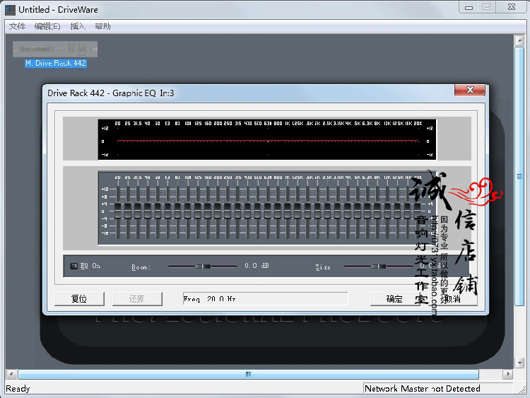Click the vertical scrollbar down arrow
Screen dimensions: 530x398
[x=519, y=363]
